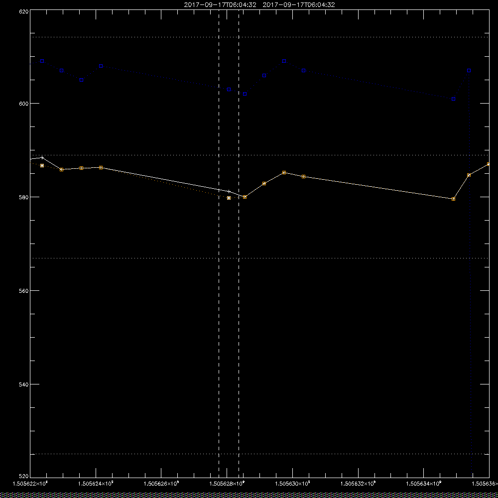Select the 580 y-axis label
This screenshot has height=498, width=498.
[x=24, y=197]
